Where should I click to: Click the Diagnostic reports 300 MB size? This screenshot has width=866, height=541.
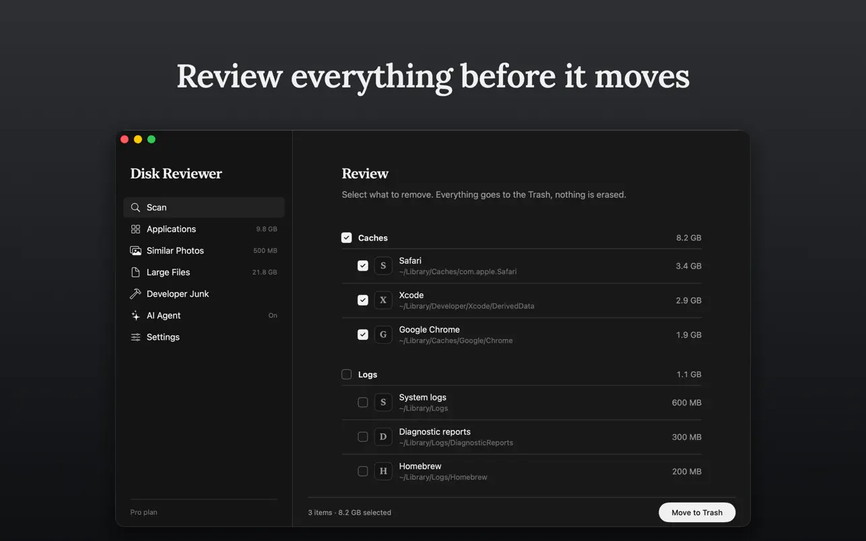pos(687,437)
